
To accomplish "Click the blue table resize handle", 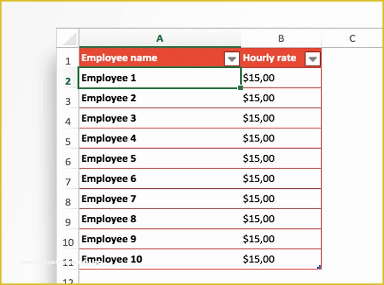I will pos(319,267).
